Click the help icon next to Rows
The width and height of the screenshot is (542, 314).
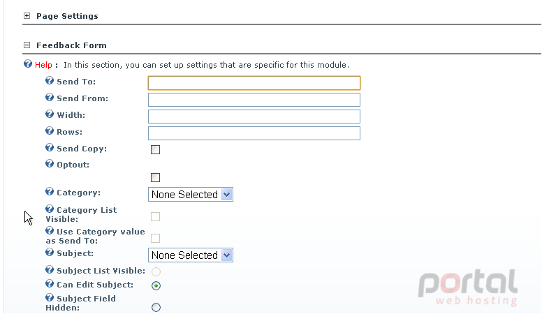[50, 131]
